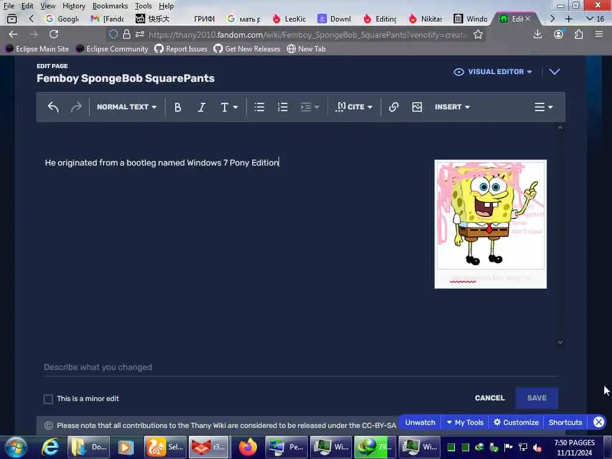The image size is (612, 459).
Task: Bookmark this page with the star icon
Action: pos(478,35)
